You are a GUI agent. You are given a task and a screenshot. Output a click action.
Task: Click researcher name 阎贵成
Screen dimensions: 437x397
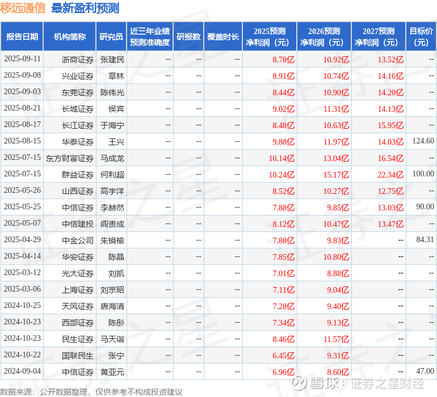tap(112, 224)
